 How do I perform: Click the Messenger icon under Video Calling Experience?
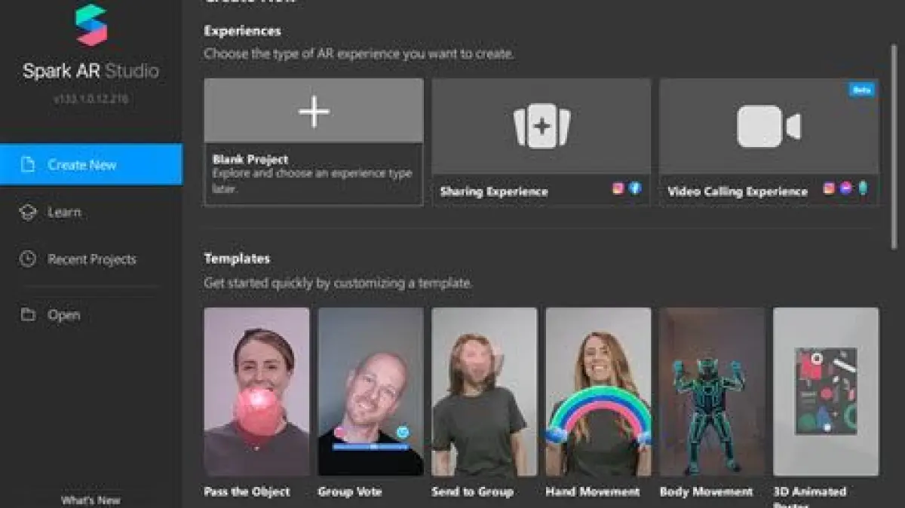coord(845,189)
